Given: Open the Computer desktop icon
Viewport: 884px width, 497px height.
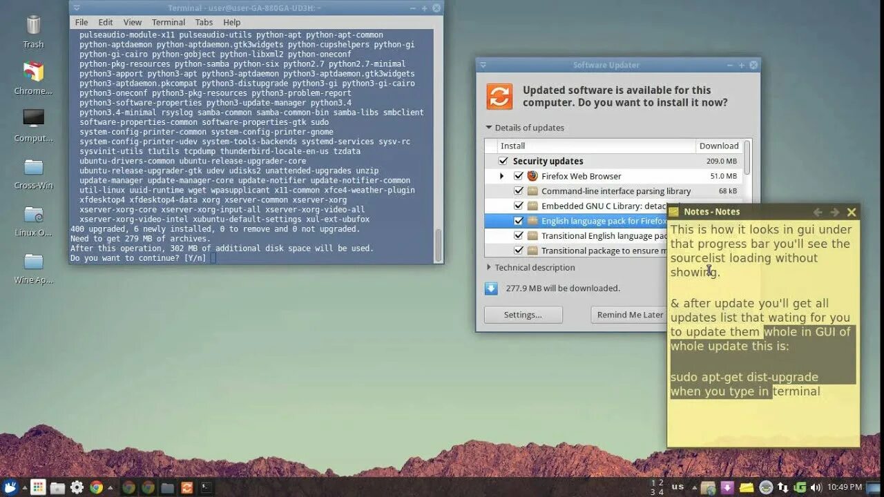Looking at the screenshot, I should [x=33, y=118].
